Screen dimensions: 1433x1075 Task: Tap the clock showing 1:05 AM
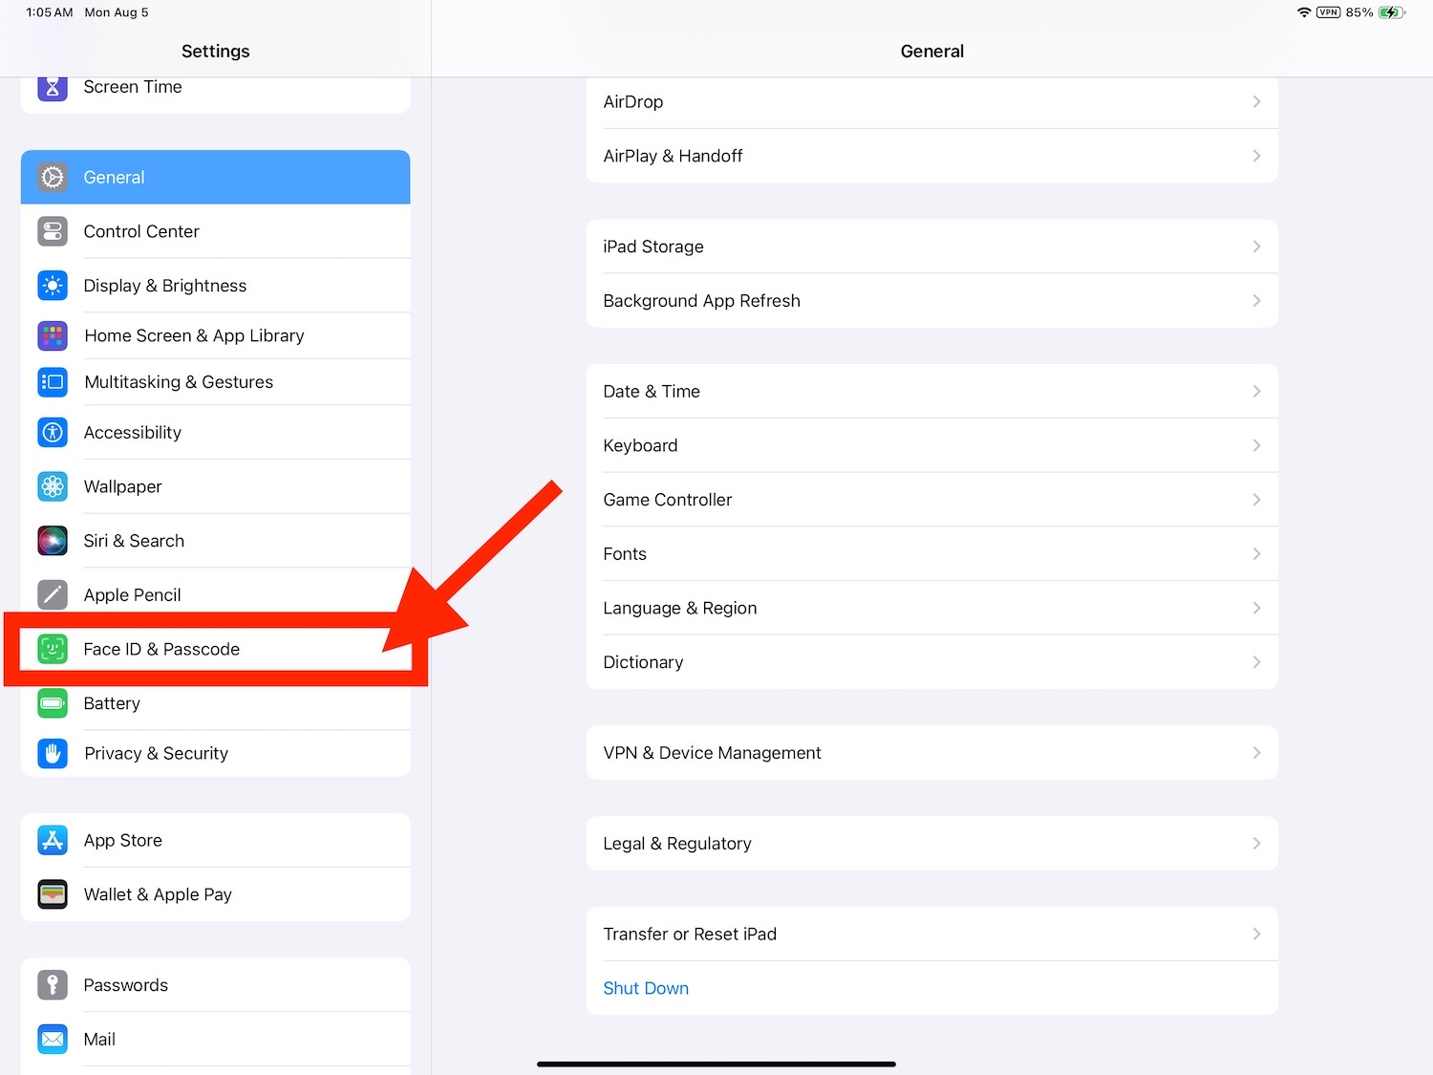click(x=50, y=12)
